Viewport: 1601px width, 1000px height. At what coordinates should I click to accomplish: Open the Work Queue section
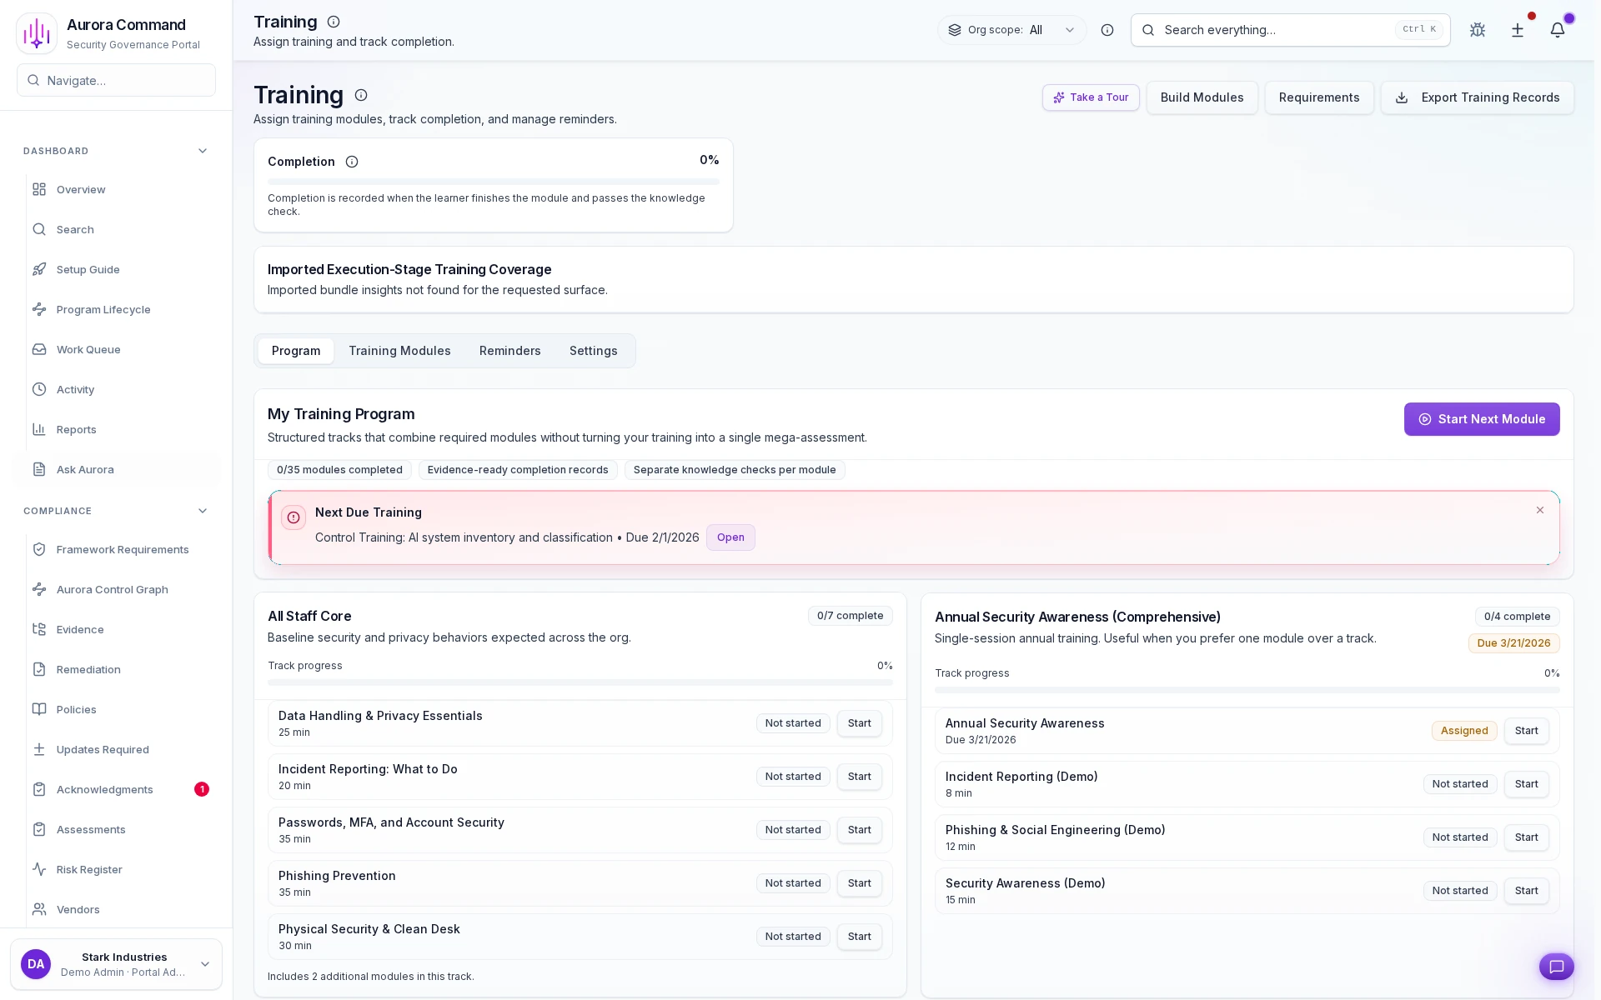(87, 349)
